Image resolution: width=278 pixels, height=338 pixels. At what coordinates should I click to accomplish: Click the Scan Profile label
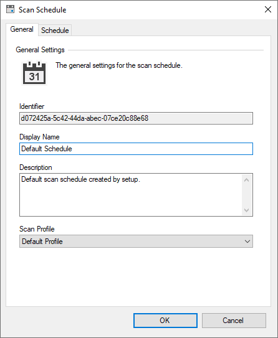coord(37,229)
